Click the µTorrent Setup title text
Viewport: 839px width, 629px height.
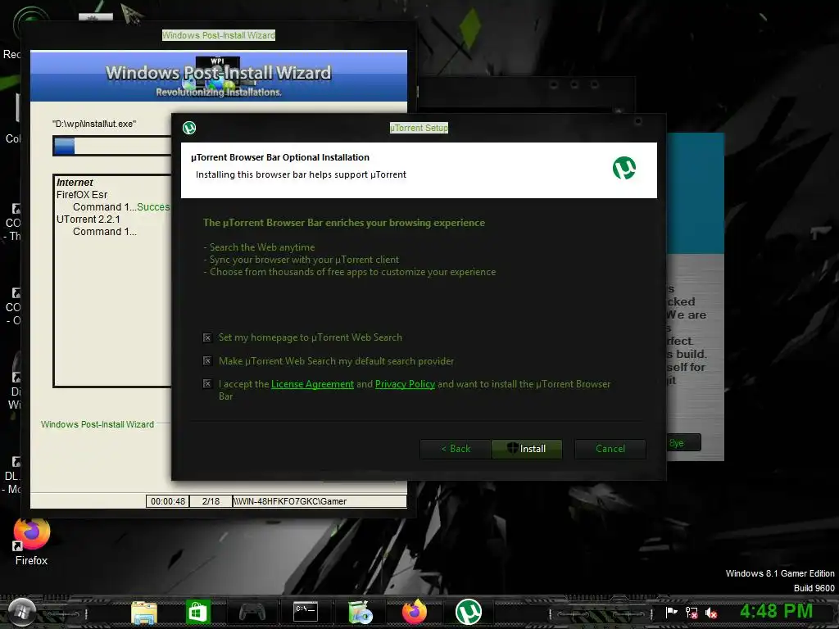pos(419,128)
